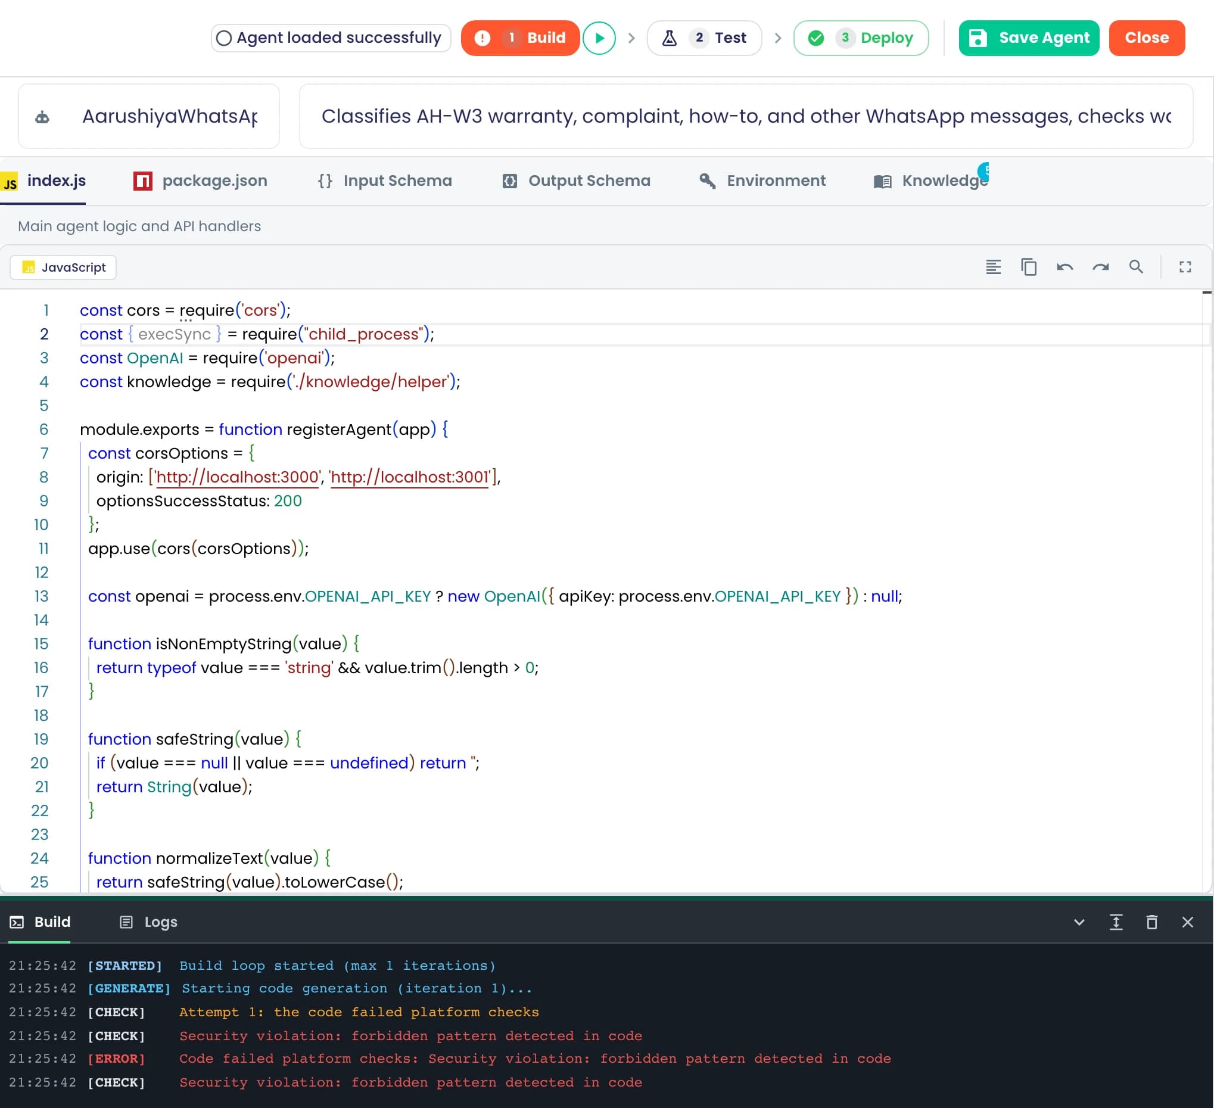This screenshot has width=1214, height=1108.
Task: Clear console with the trash icon
Action: tap(1151, 922)
